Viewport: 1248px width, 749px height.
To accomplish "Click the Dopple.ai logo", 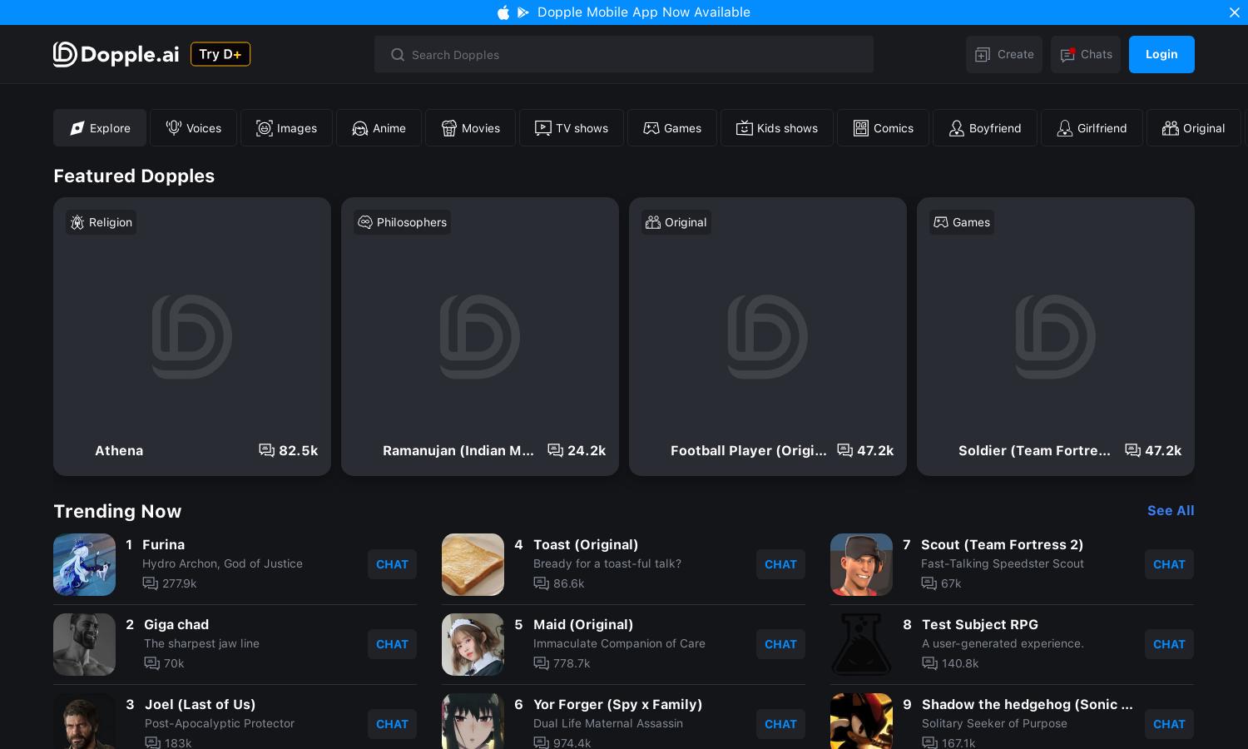I will point(116,54).
